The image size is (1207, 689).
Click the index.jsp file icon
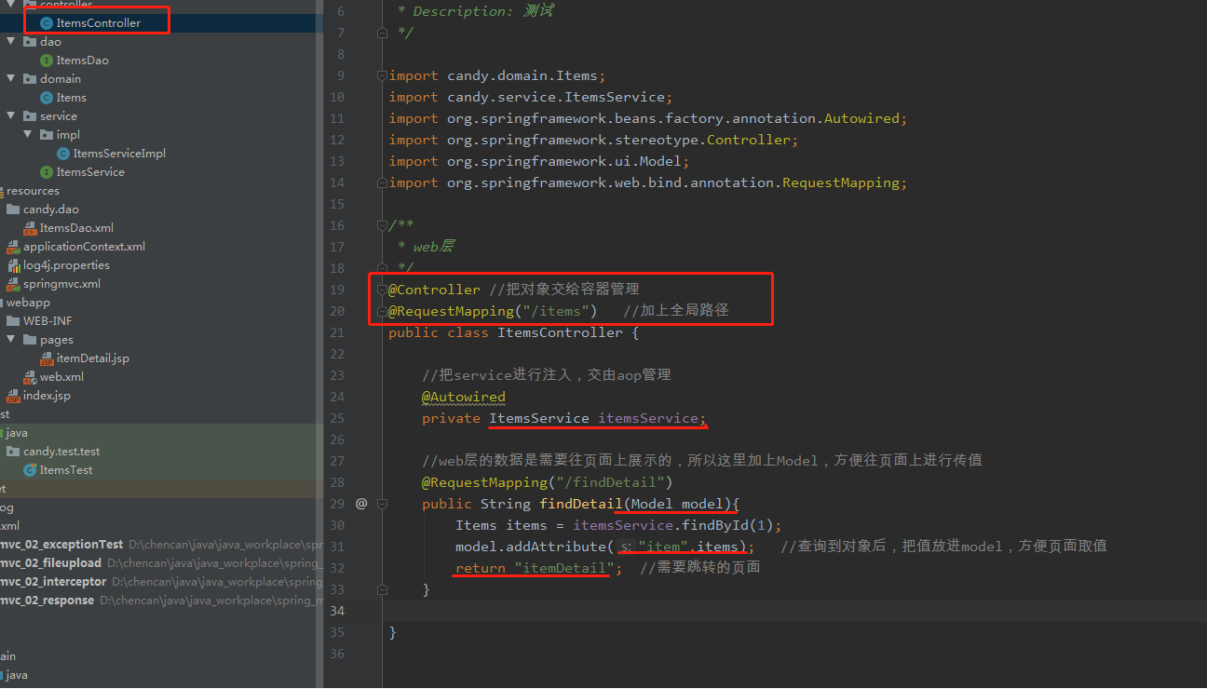tap(13, 396)
